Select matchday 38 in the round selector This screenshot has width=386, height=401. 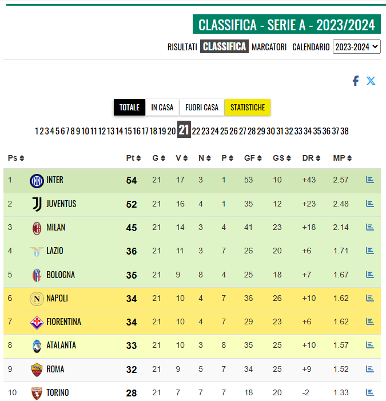pyautogui.click(x=344, y=131)
